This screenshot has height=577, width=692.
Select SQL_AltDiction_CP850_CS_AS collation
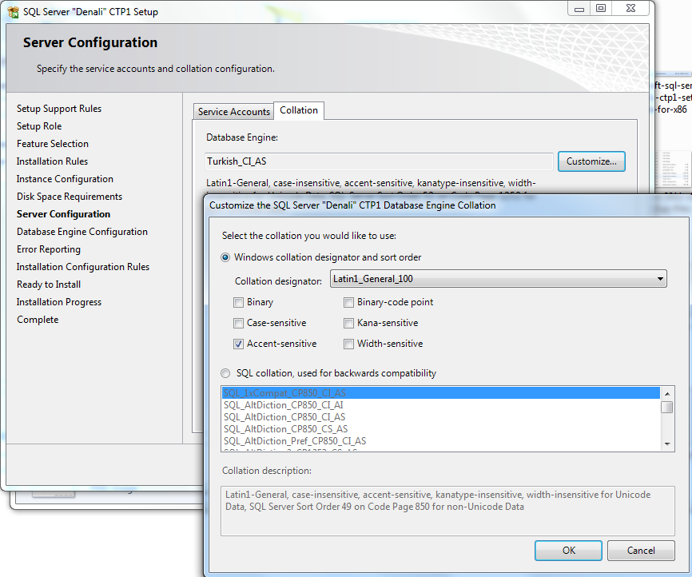click(440, 429)
